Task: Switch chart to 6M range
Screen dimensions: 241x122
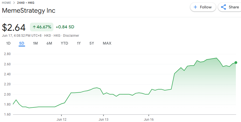Action: click(x=49, y=43)
